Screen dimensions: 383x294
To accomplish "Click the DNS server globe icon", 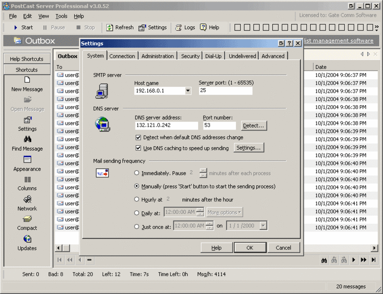I will click(x=102, y=124).
